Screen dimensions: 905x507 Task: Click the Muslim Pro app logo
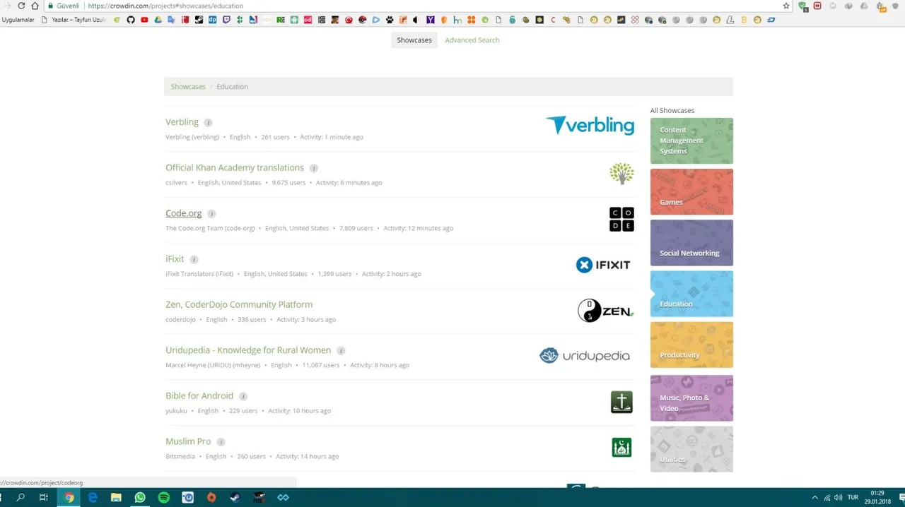pyautogui.click(x=621, y=448)
